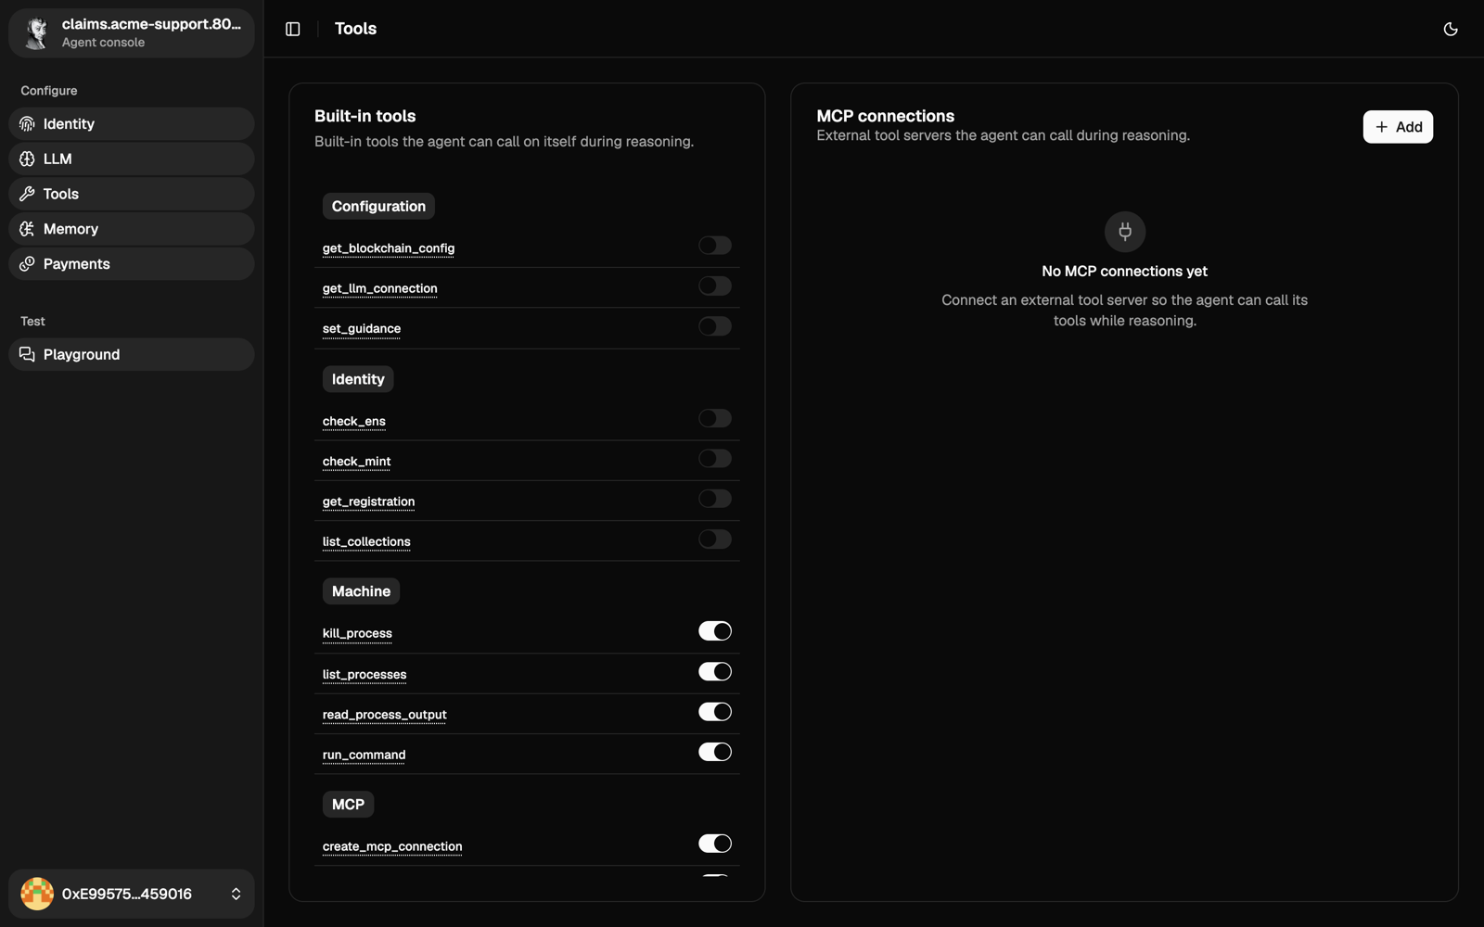This screenshot has width=1484, height=927.
Task: Click the plug icon in MCP connections
Action: tap(1124, 232)
